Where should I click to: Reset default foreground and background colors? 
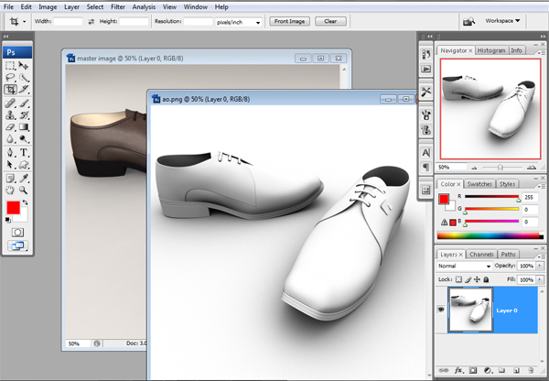pyautogui.click(x=7, y=220)
